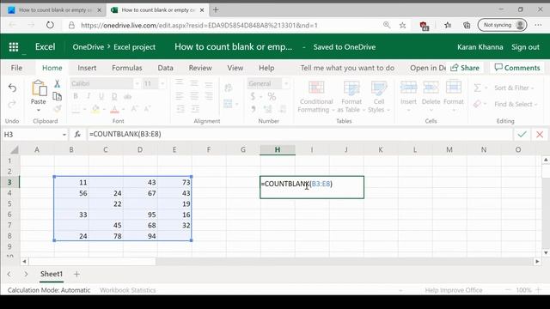Switch to the Formulas ribbon tab
Viewport: 550px width, 309px height.
[x=127, y=68]
